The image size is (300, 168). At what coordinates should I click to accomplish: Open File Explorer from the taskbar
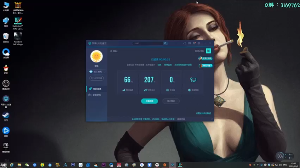pyautogui.click(x=19, y=165)
